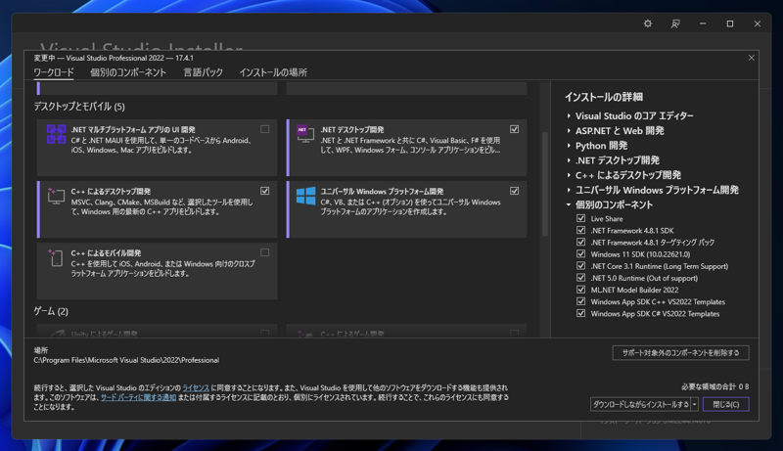783x451 pixels.
Task: Switch to the 個別のコンポーネント tab
Action: [128, 72]
